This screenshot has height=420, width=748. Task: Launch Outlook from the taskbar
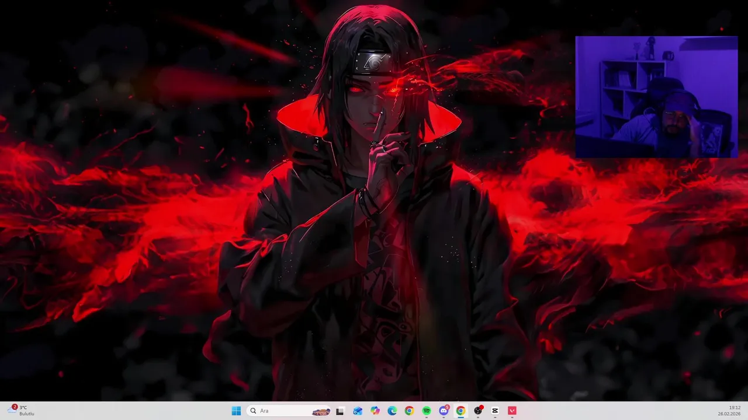coord(358,411)
